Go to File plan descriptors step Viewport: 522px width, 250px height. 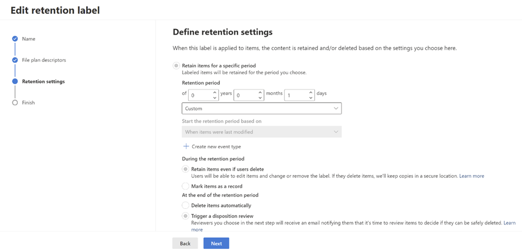(44, 60)
